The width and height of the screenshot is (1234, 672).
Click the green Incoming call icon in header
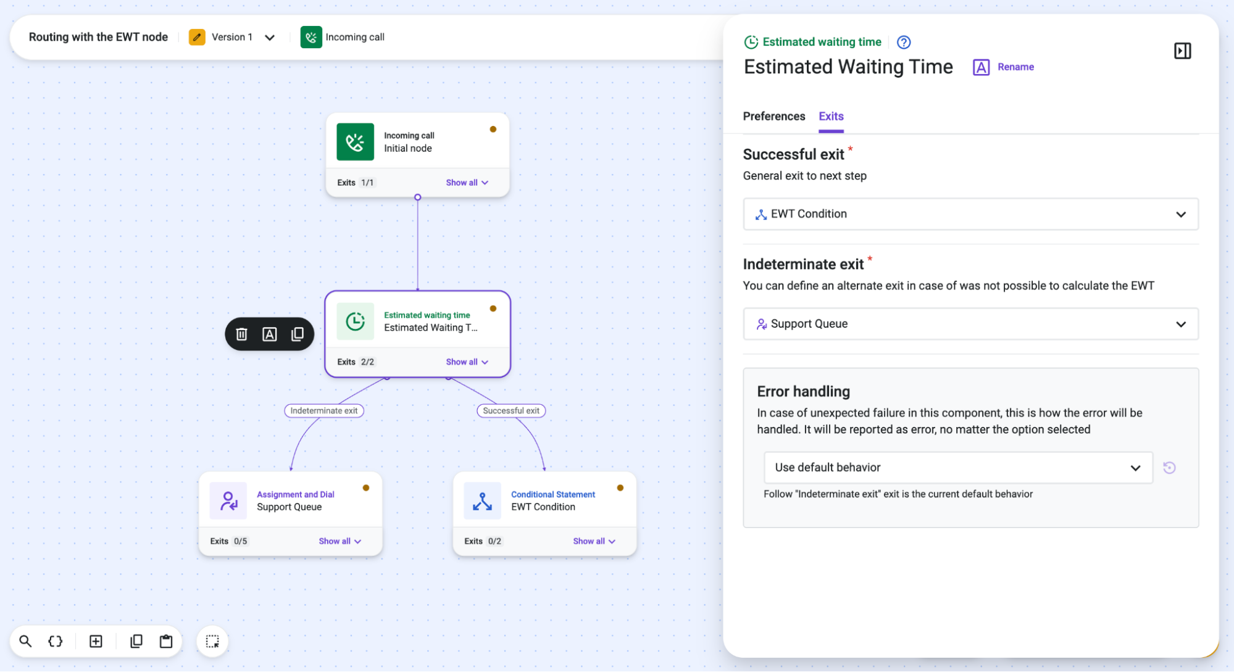[x=311, y=37]
